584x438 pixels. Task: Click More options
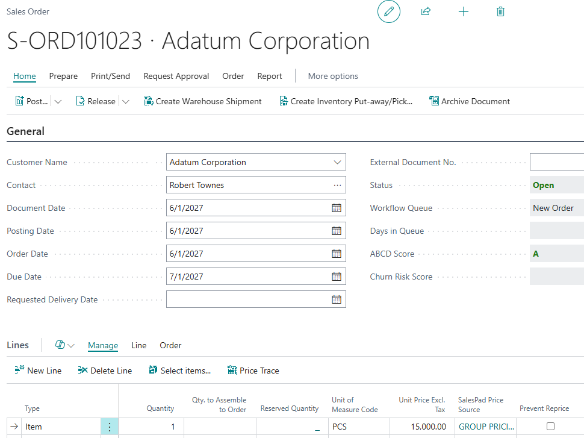point(333,76)
